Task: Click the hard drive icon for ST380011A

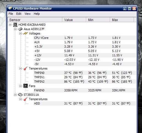Action: [20, 95]
